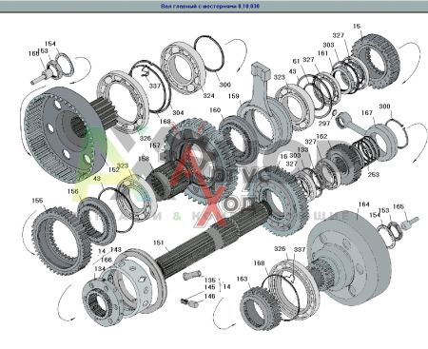Select part number label 163
This screenshot has height=349, width=428.
pos(242,279)
